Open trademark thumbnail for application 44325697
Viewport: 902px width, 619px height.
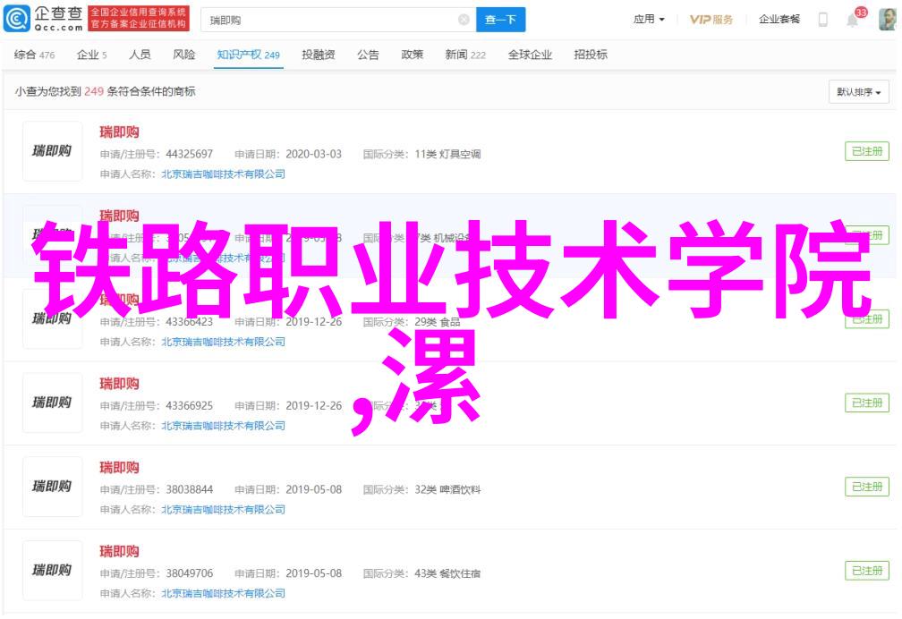click(52, 151)
